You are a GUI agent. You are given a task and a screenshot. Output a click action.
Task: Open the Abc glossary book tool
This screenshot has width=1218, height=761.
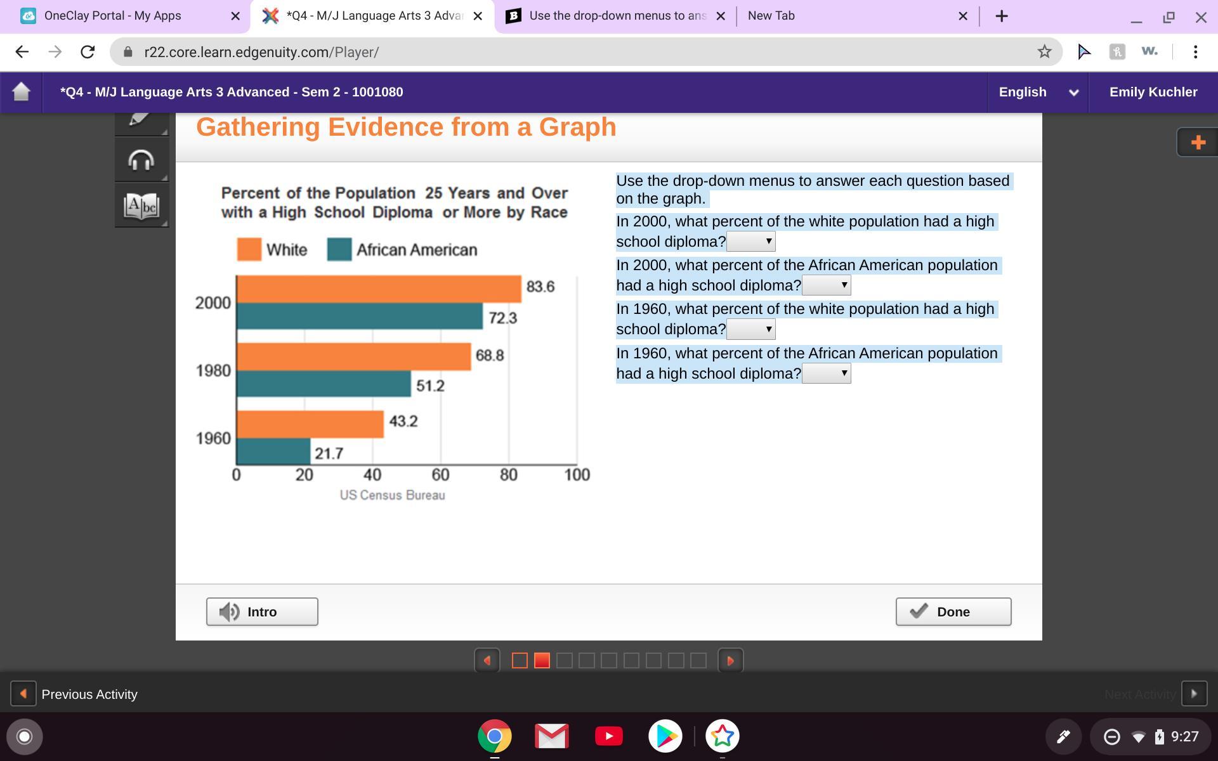click(141, 205)
